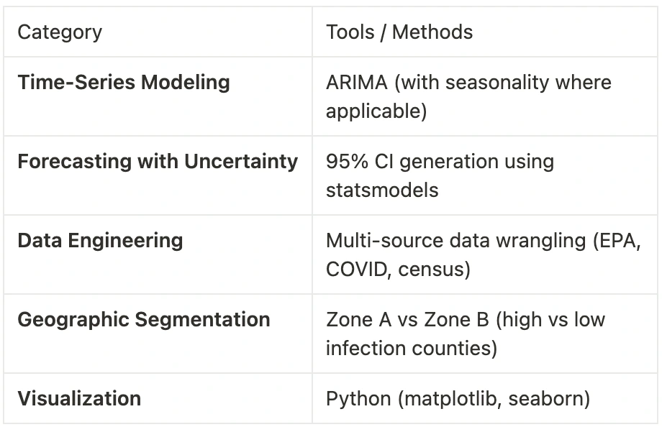Click the word statsmodels
This screenshot has width=662, height=427.
(382, 190)
